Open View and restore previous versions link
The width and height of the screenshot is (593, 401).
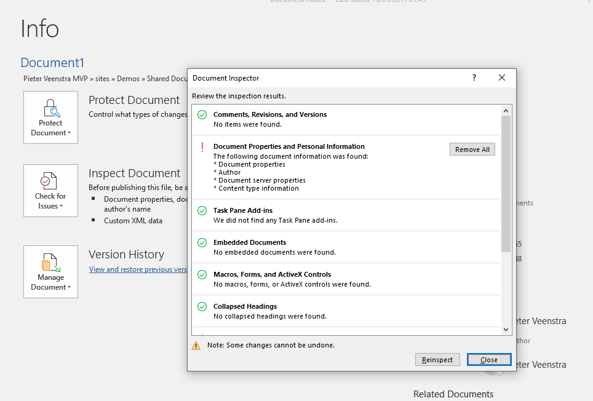[x=138, y=269]
